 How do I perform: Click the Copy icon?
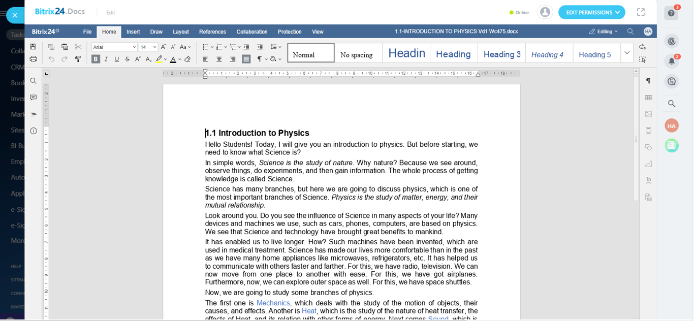(51, 47)
